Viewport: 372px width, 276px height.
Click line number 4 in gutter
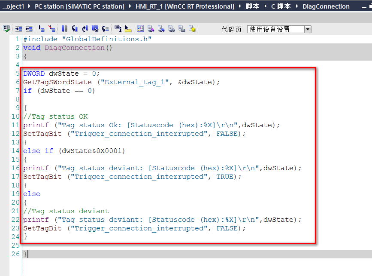coord(18,64)
